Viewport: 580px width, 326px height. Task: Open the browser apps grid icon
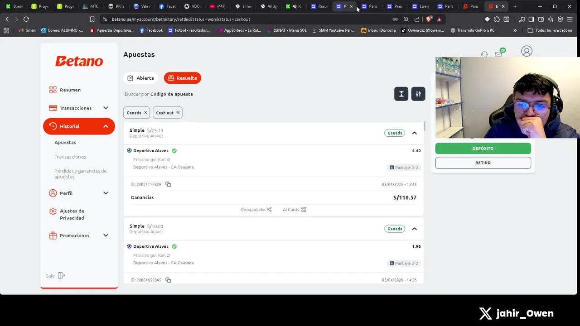[x=6, y=30]
